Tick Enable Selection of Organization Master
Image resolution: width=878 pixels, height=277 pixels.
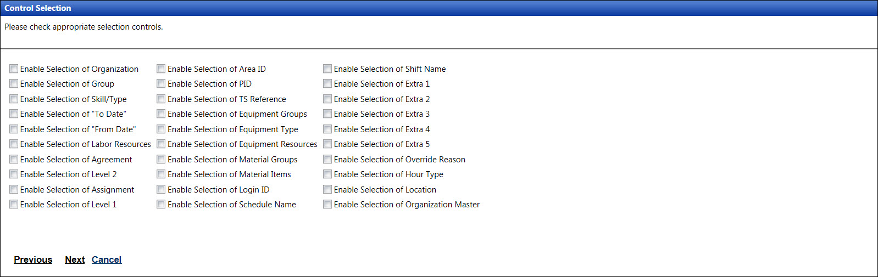327,205
